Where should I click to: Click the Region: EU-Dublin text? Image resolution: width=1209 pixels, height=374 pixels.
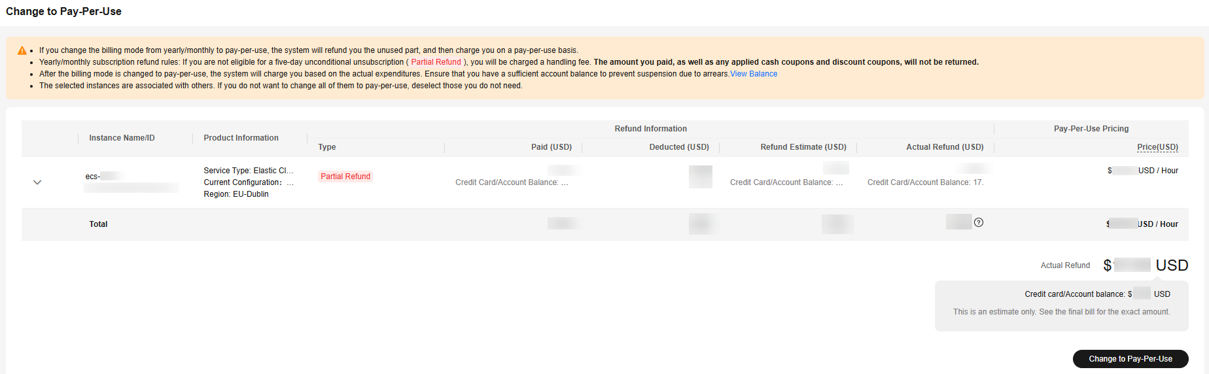tap(236, 194)
